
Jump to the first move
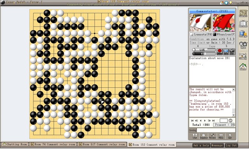pos(192,121)
